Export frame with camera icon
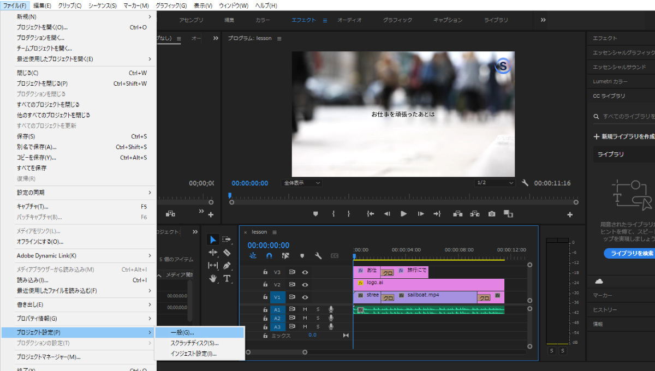 492,214
